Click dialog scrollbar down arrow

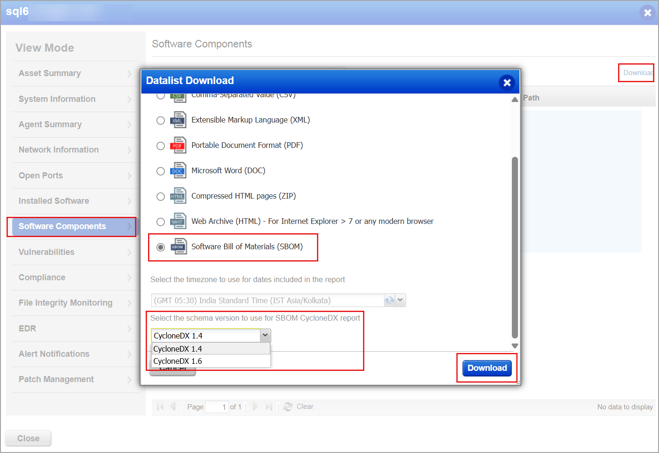click(x=515, y=346)
